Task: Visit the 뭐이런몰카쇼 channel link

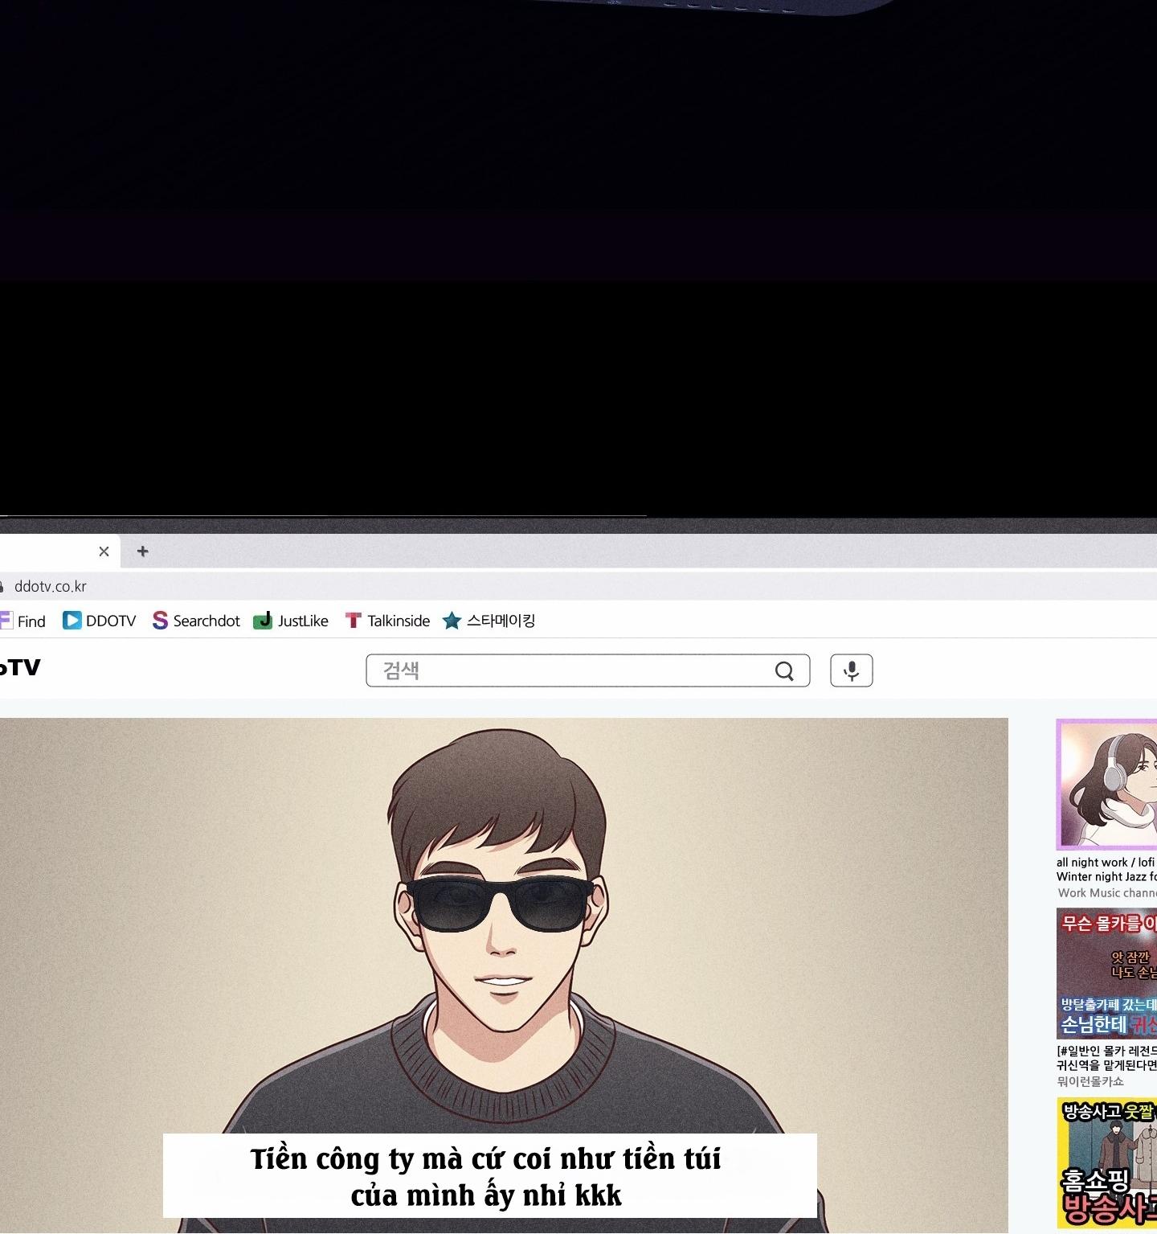Action: pos(1090,1081)
